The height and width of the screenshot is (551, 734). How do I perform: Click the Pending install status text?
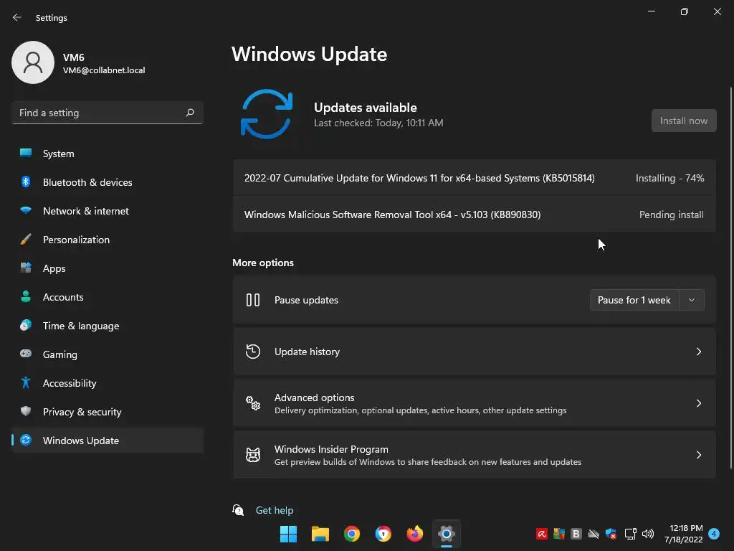[671, 215]
